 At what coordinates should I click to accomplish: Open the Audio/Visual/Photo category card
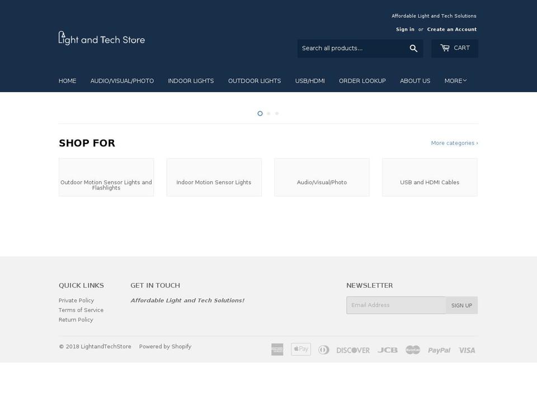tap(322, 178)
